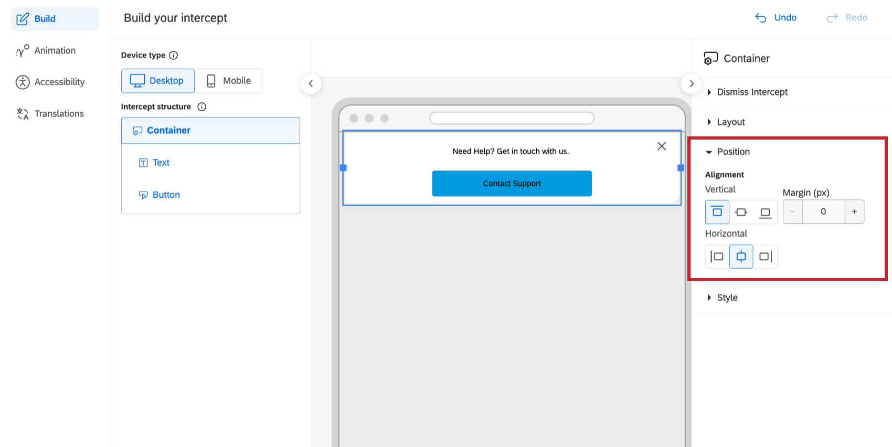Select vertical middle alignment icon
The width and height of the screenshot is (892, 447).
pyautogui.click(x=741, y=212)
